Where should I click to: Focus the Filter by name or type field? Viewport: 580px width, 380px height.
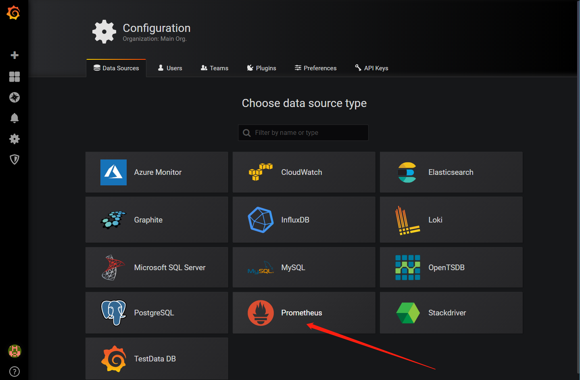coord(303,132)
